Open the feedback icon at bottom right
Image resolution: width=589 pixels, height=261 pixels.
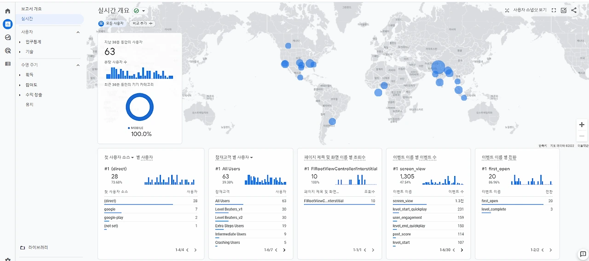coord(583,254)
